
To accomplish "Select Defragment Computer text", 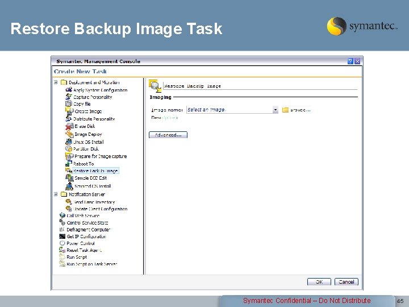I will tap(89, 230).
